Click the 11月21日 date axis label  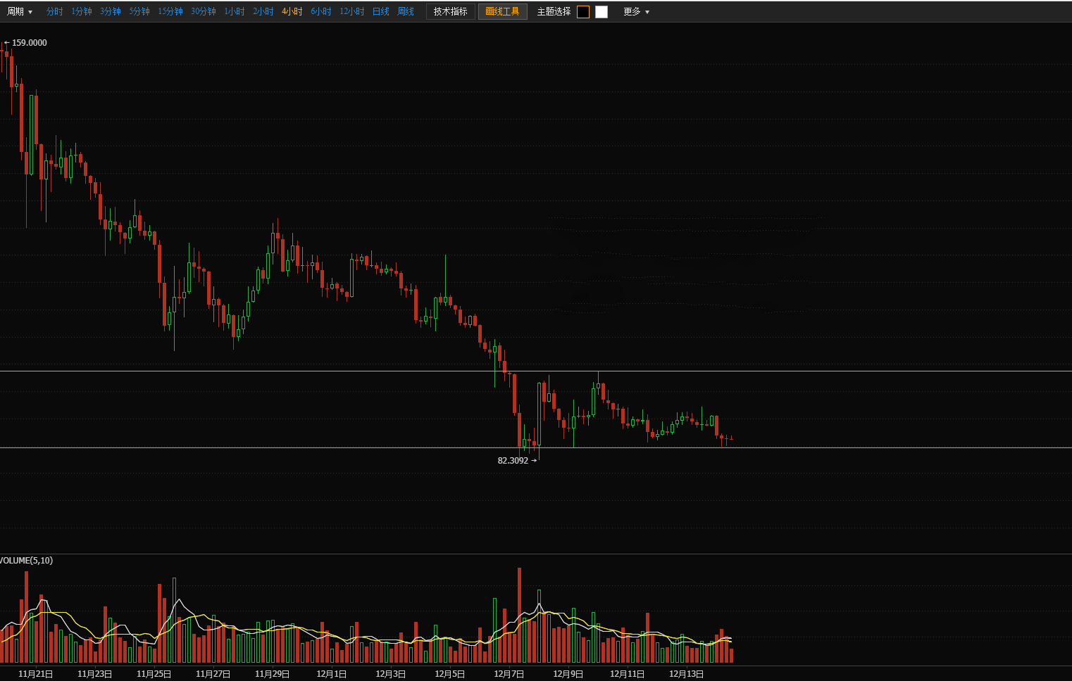36,674
